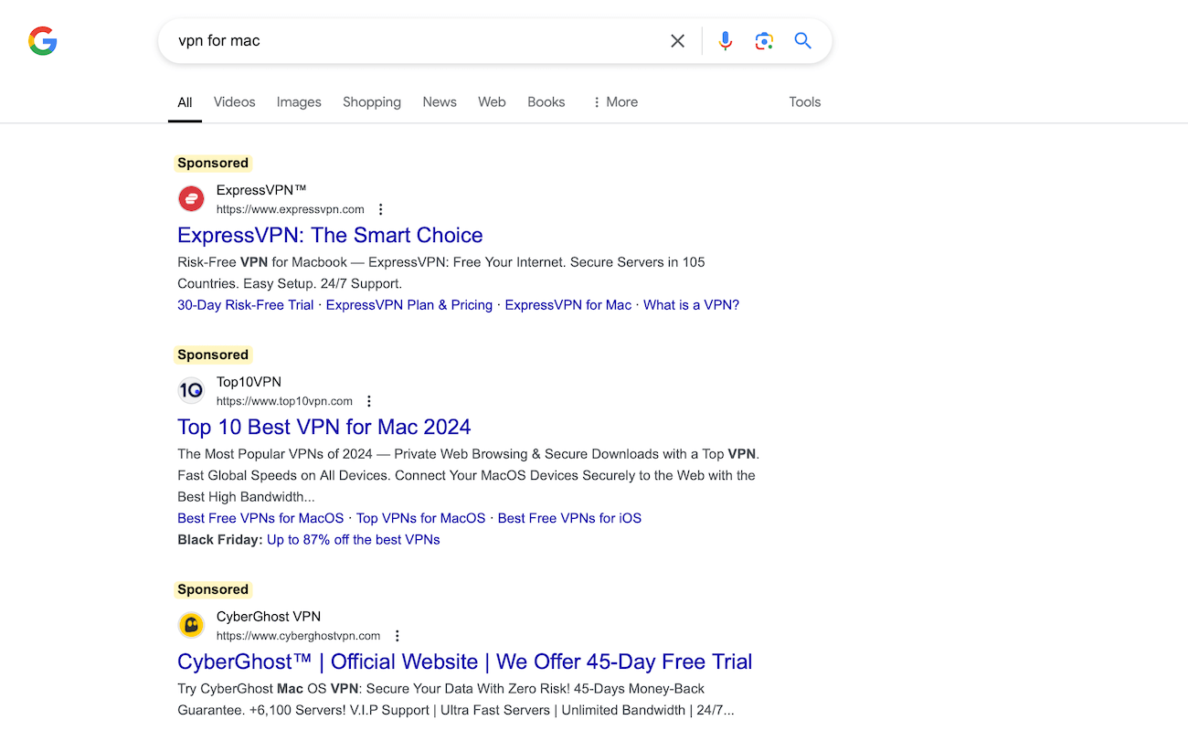Click the Google logo

click(x=43, y=41)
